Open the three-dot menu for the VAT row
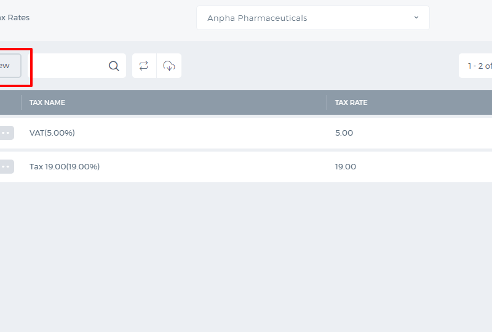 click(6, 133)
